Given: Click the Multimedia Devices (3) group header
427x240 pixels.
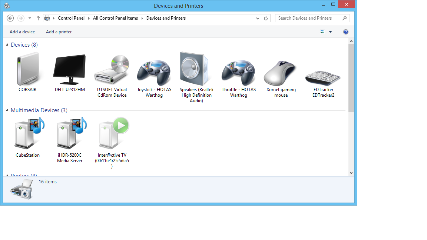Looking at the screenshot, I should [39, 110].
